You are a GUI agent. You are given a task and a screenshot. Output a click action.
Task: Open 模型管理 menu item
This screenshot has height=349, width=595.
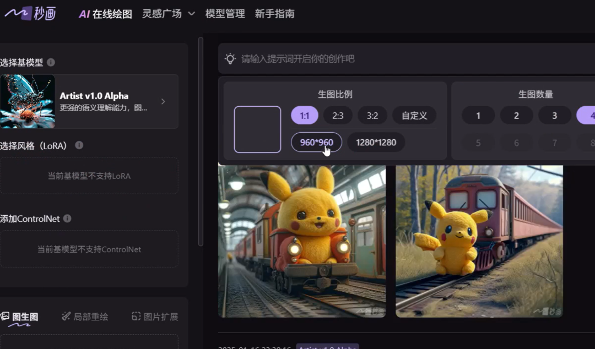[225, 14]
